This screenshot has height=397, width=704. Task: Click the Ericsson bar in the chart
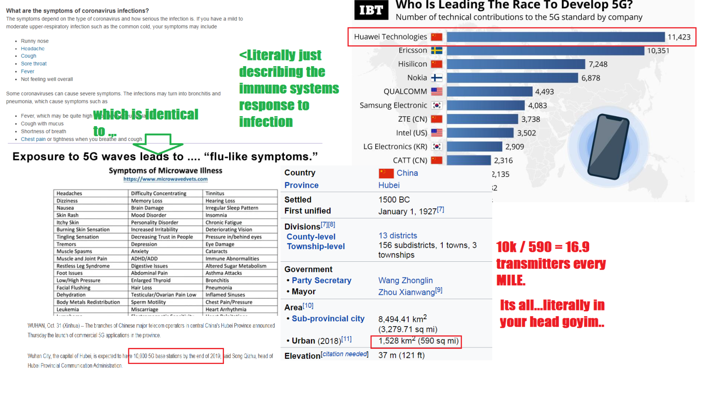(545, 50)
